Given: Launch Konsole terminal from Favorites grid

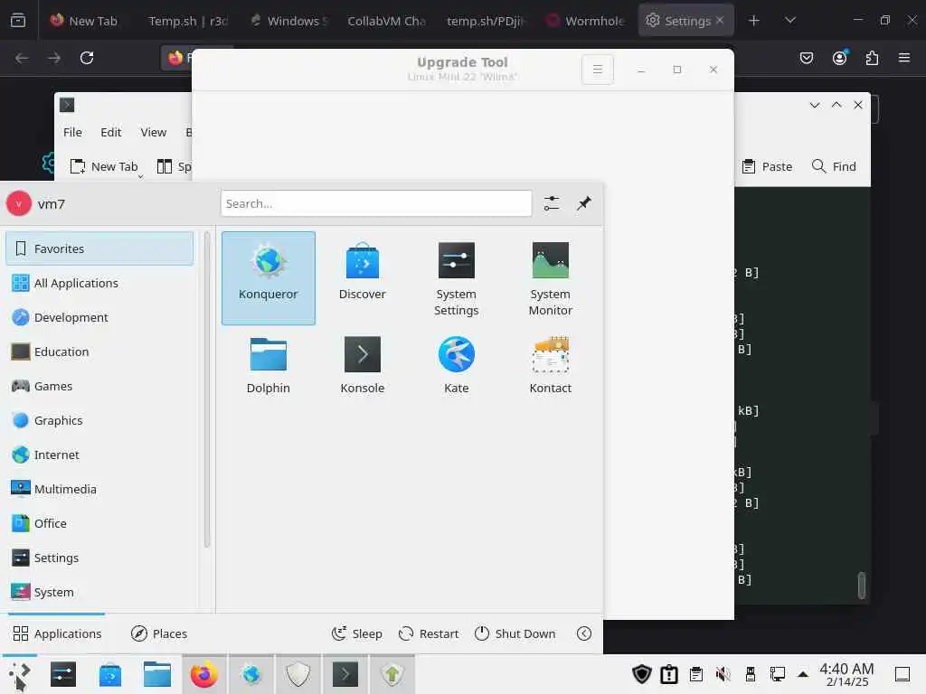Looking at the screenshot, I should pyautogui.click(x=362, y=365).
